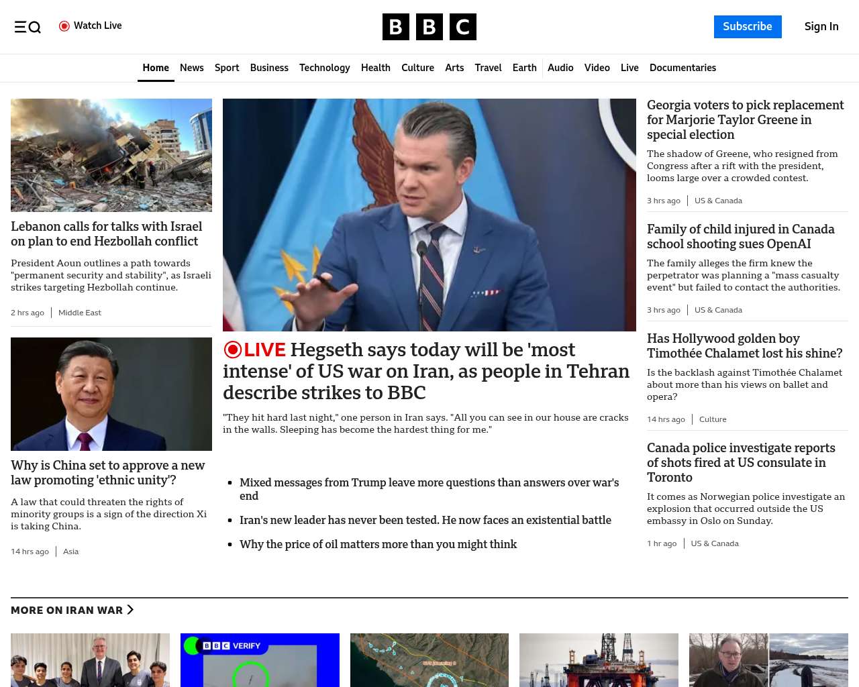
Task: Open the Xi Jinping portrait thumbnail
Action: pyautogui.click(x=111, y=394)
